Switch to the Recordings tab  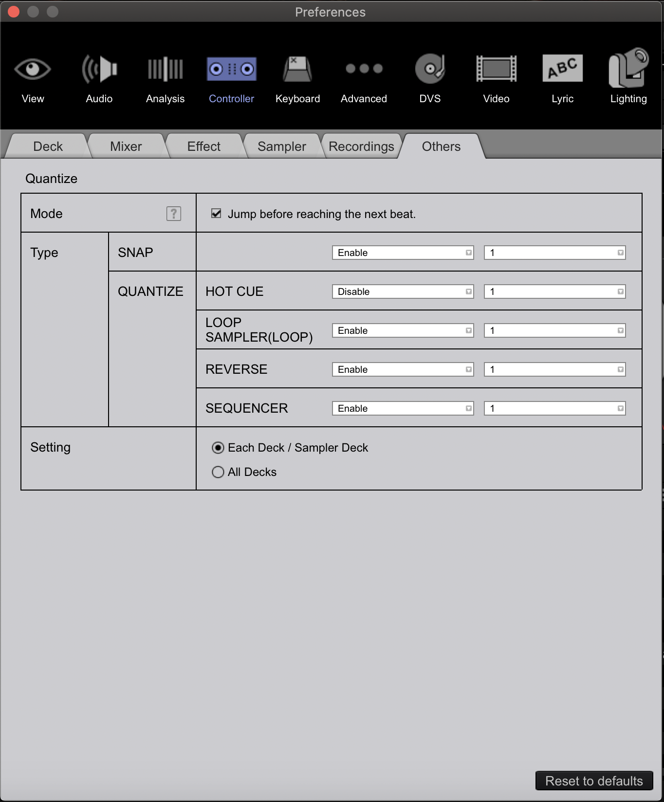pyautogui.click(x=361, y=146)
